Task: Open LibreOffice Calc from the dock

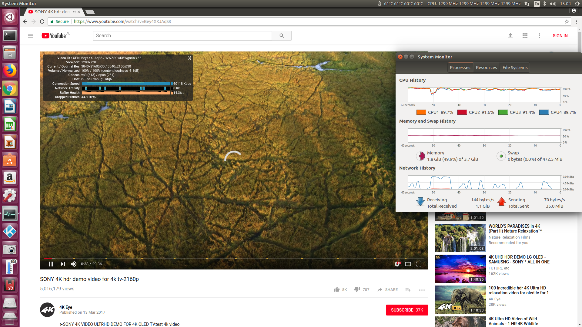Action: point(10,124)
